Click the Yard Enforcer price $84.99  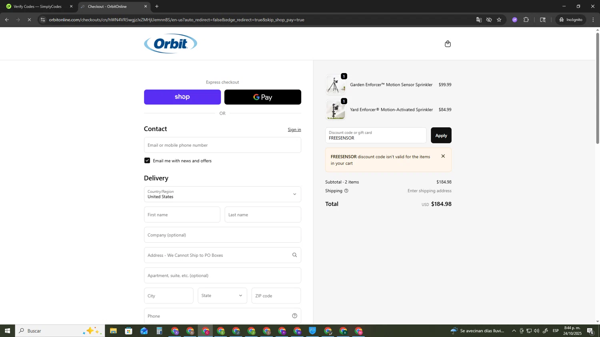pos(445,109)
